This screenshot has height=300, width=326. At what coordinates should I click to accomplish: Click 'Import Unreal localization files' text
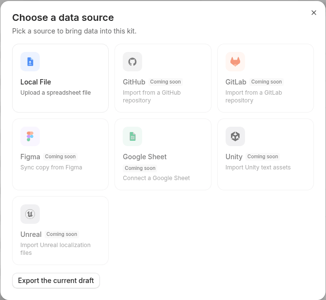click(55, 249)
